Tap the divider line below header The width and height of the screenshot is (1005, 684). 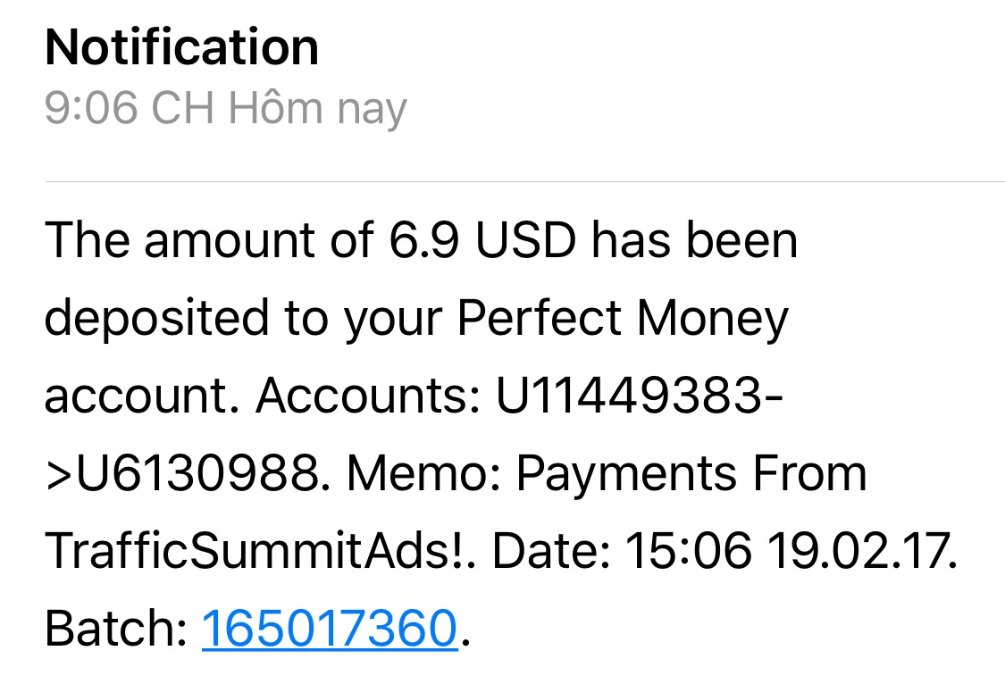point(524,182)
